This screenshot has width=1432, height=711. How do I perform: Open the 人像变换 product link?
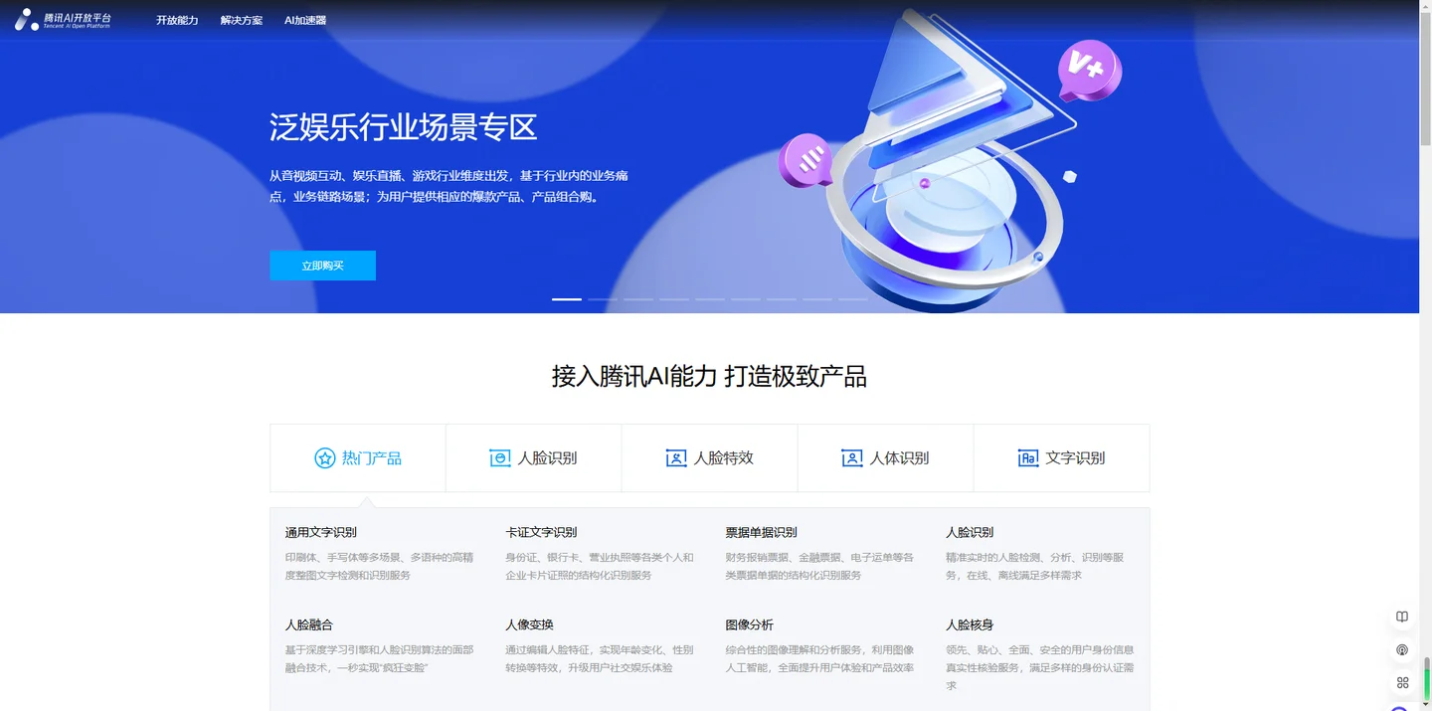pos(530,625)
